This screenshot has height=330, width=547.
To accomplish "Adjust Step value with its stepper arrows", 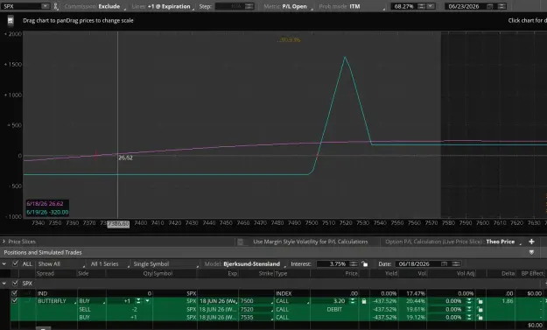I will [249, 6].
